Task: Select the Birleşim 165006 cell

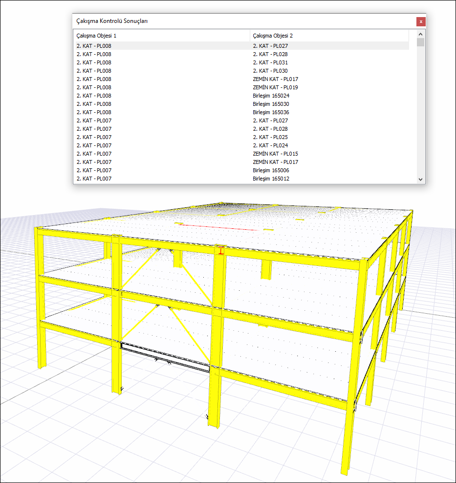Action: [271, 171]
